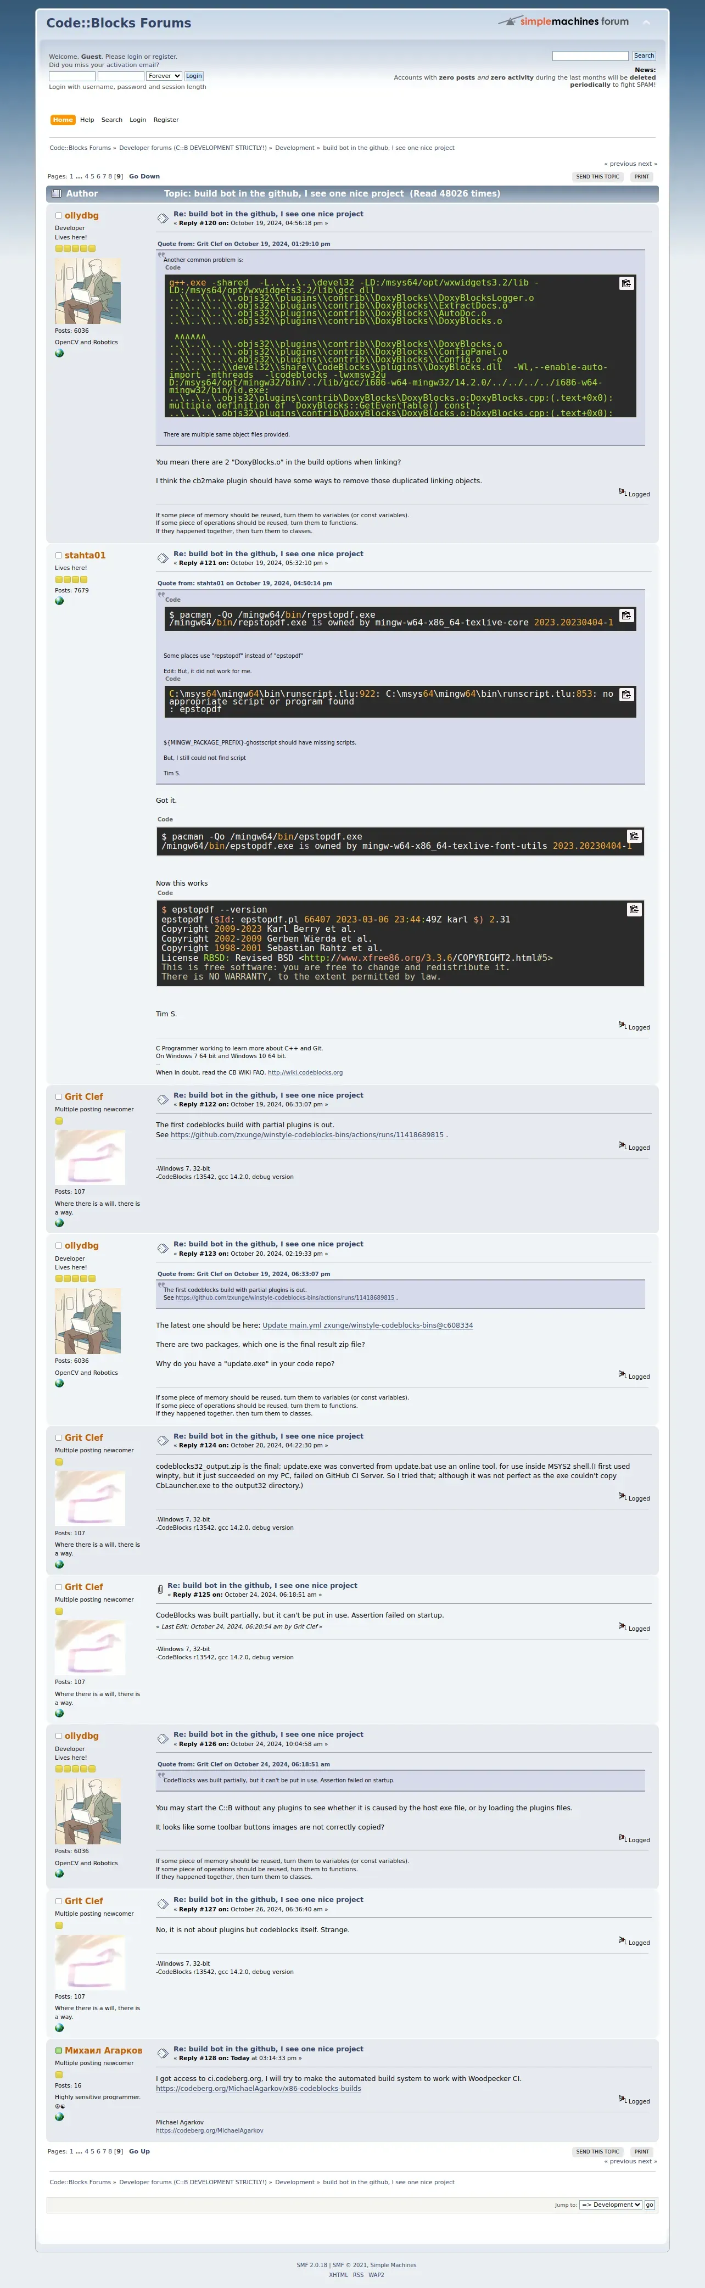
Task: Click the Search button at top right
Action: coord(644,56)
